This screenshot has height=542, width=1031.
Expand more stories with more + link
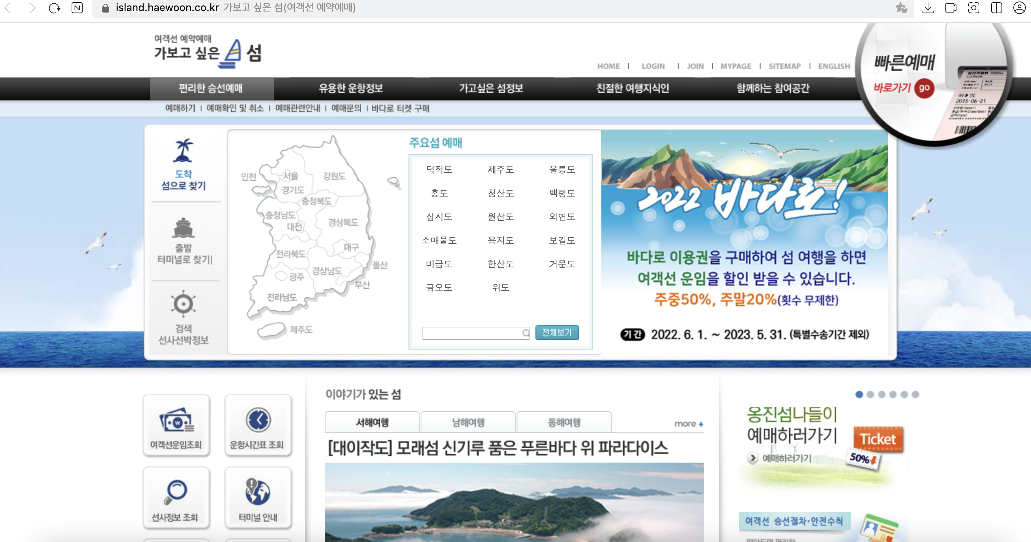pyautogui.click(x=689, y=424)
